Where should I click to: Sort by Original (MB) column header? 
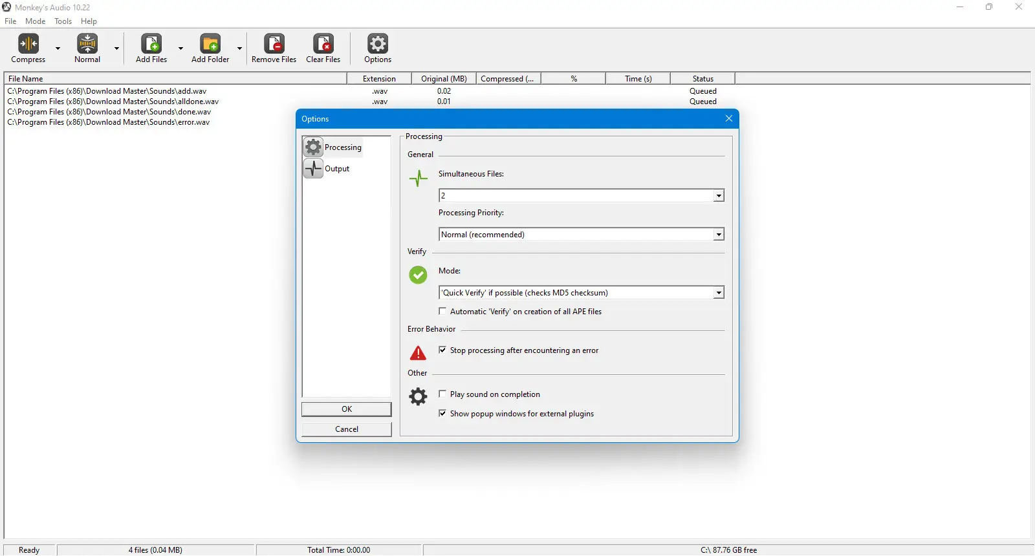[444, 79]
